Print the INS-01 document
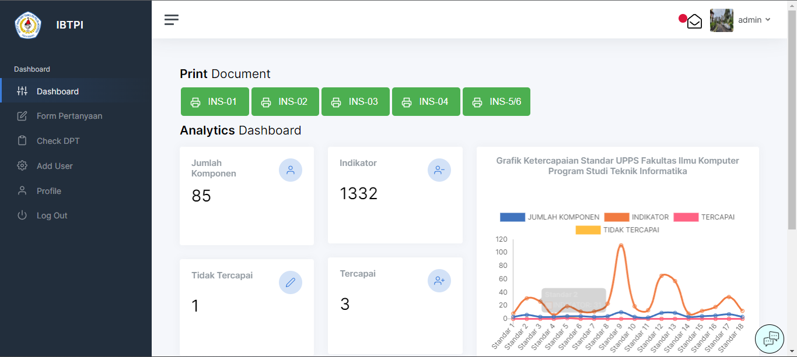 point(215,102)
